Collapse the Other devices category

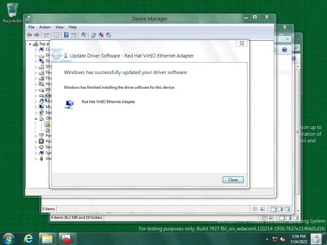(36, 119)
